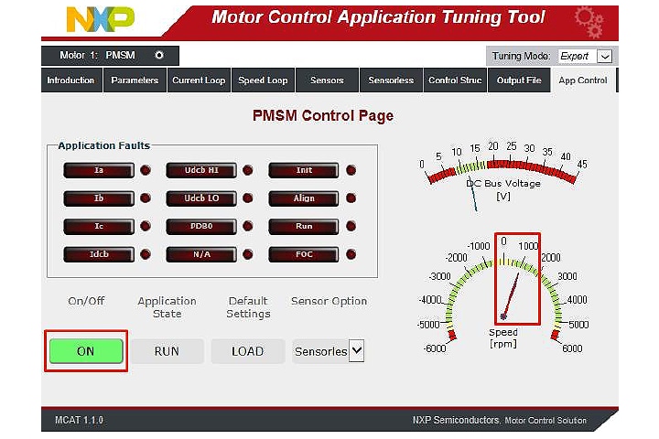Click the FOC fault indicator LED

351,253
